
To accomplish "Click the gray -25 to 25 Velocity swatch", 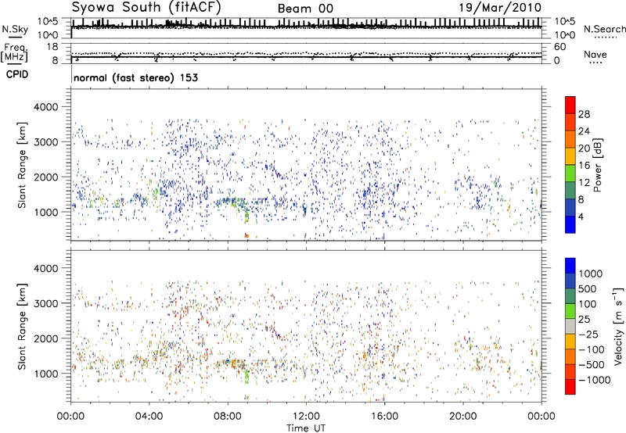I will (x=570, y=326).
